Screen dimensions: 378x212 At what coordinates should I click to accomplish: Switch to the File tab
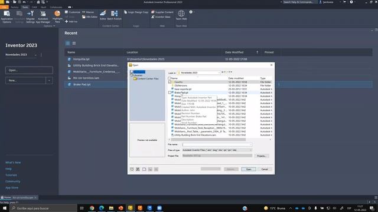tap(4, 7)
